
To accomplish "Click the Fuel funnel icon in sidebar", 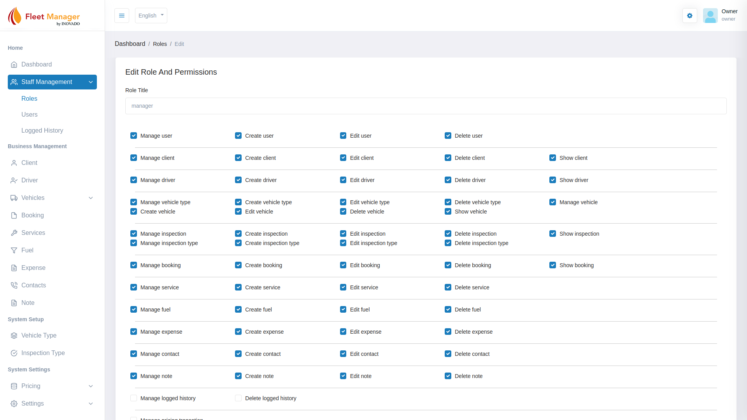I will click(14, 250).
